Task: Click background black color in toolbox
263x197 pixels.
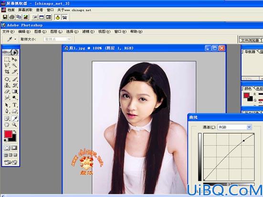Action: point(14,138)
